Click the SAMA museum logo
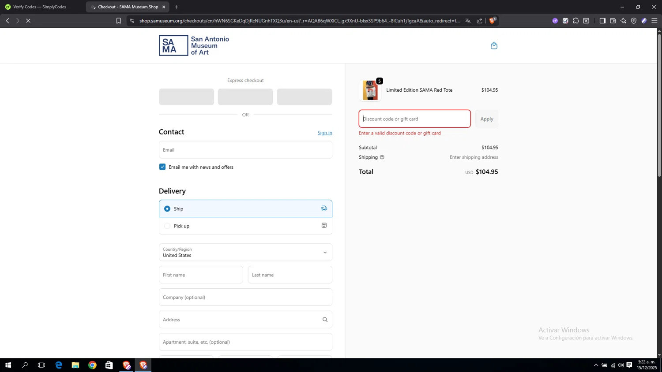The height and width of the screenshot is (372, 662). click(x=194, y=45)
